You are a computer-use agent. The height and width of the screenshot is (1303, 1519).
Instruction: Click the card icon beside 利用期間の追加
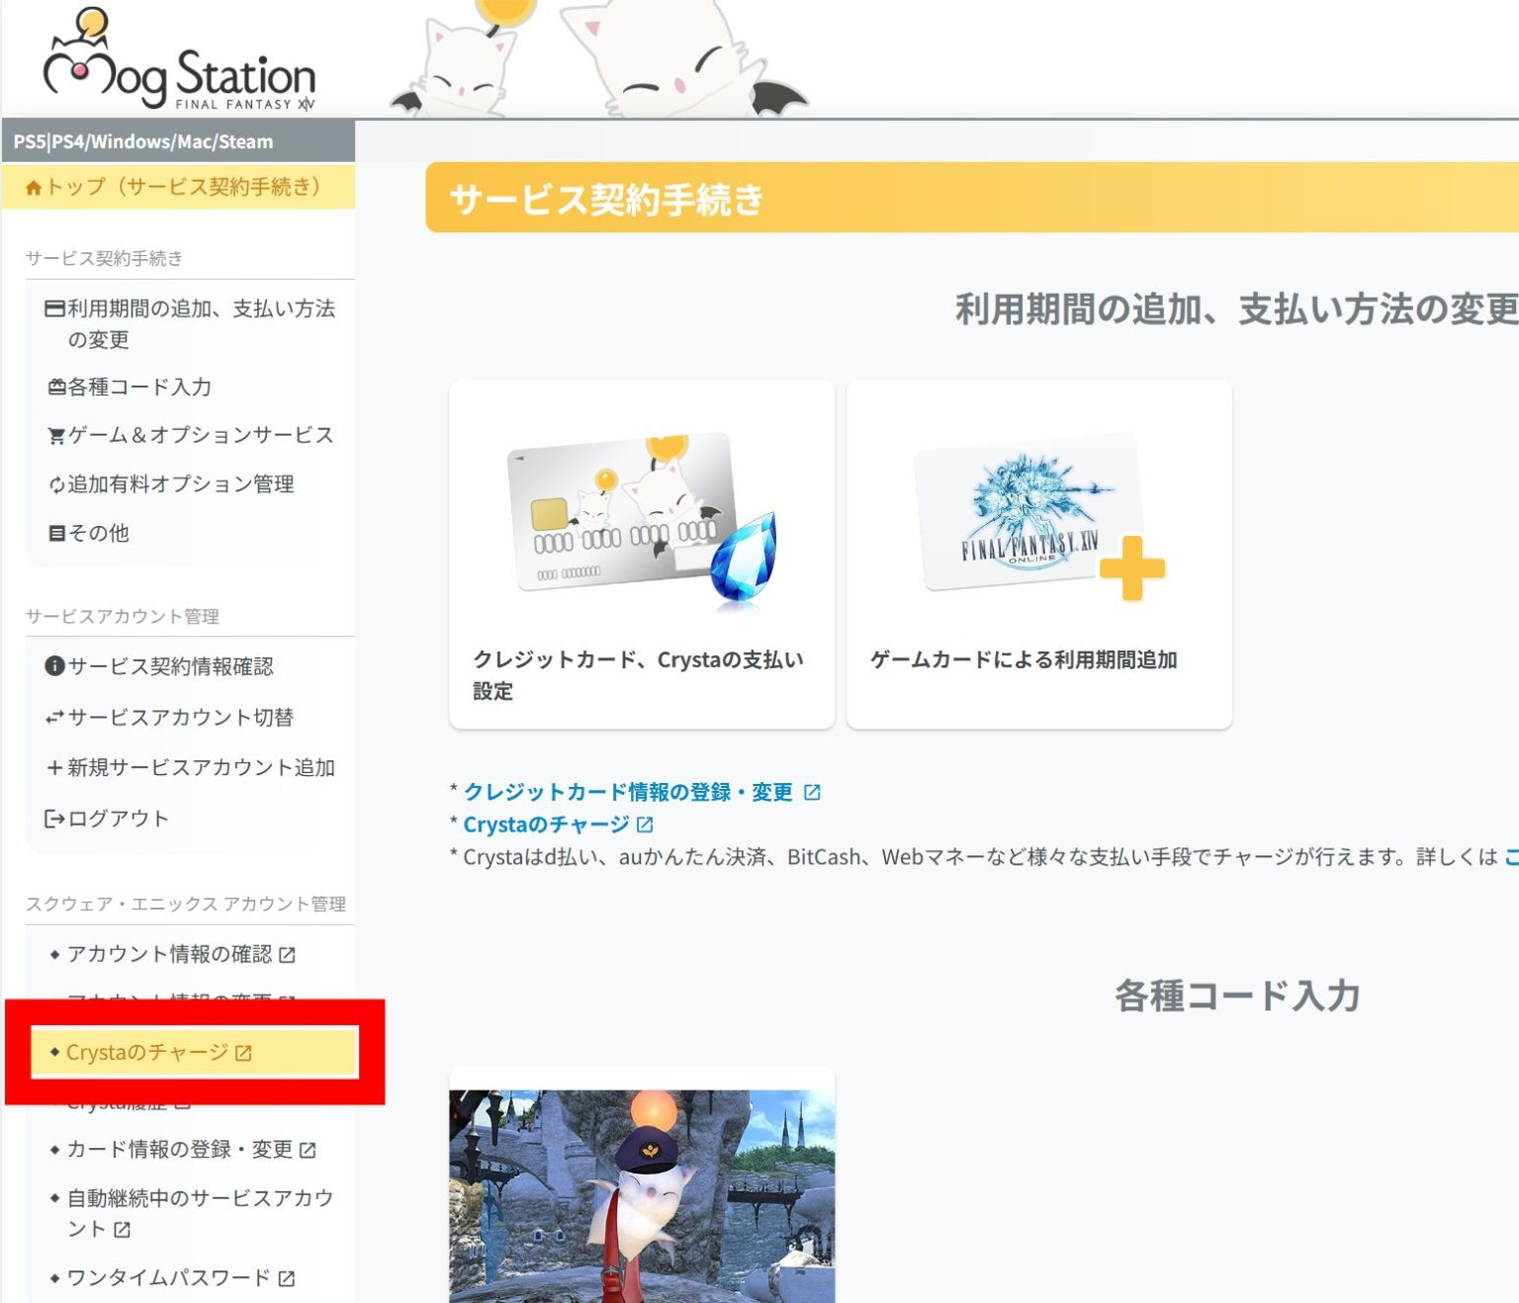pyautogui.click(x=55, y=309)
